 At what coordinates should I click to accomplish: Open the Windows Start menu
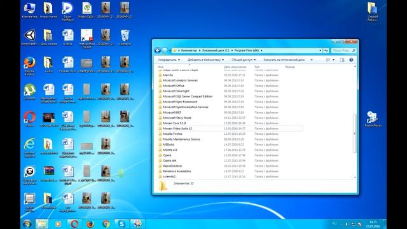coord(27,223)
